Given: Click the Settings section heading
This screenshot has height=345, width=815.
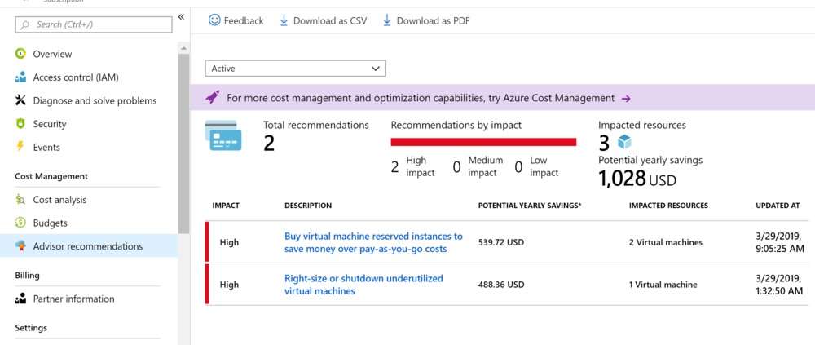Looking at the screenshot, I should 31,328.
